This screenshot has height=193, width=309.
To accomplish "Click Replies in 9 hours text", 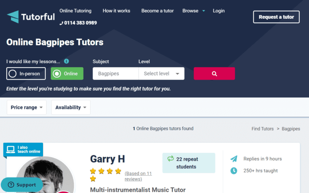I will (x=263, y=159).
